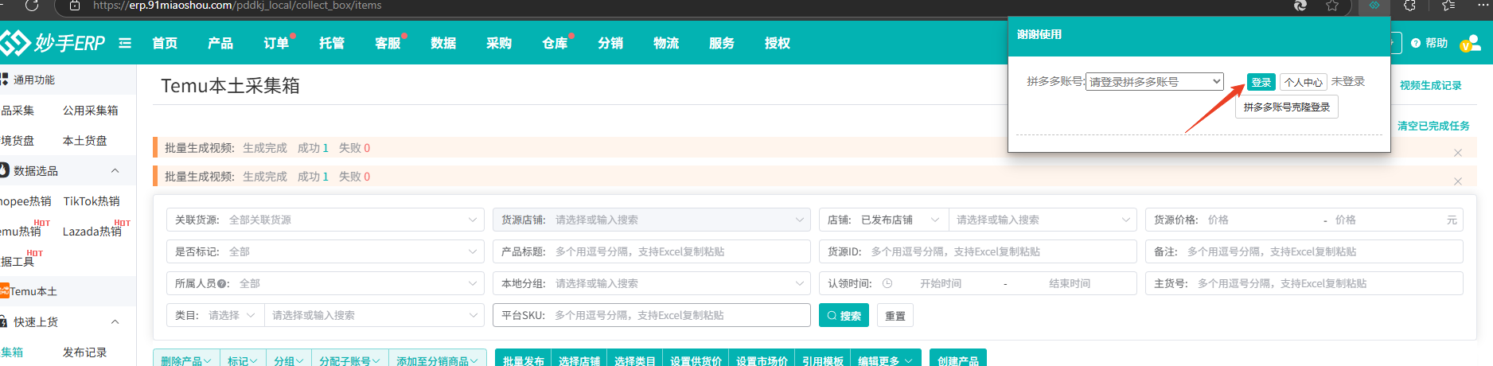Viewport: 1493px width, 366px height.
Task: Open the 订单 nav menu
Action: [276, 43]
